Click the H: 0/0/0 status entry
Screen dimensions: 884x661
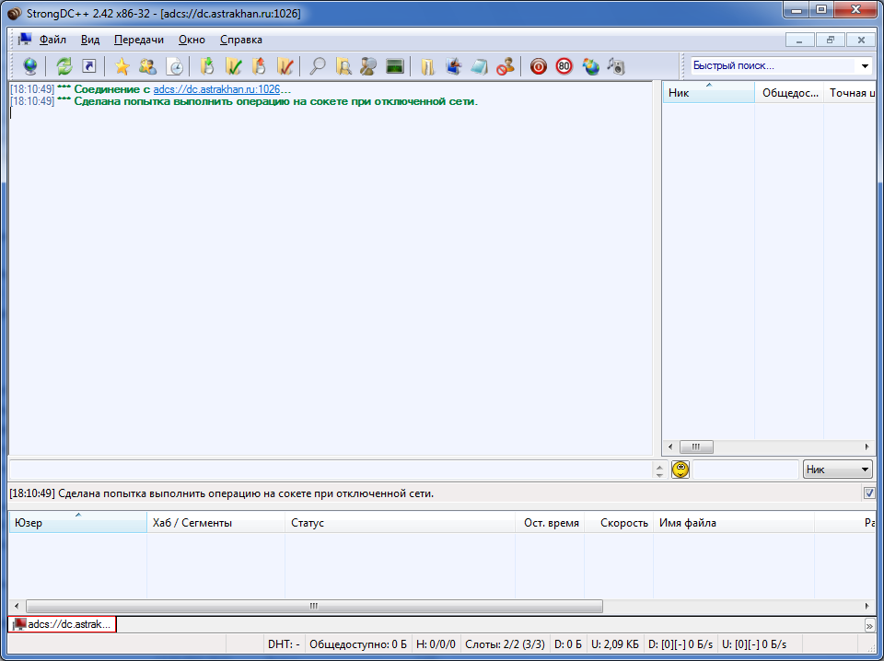point(436,644)
